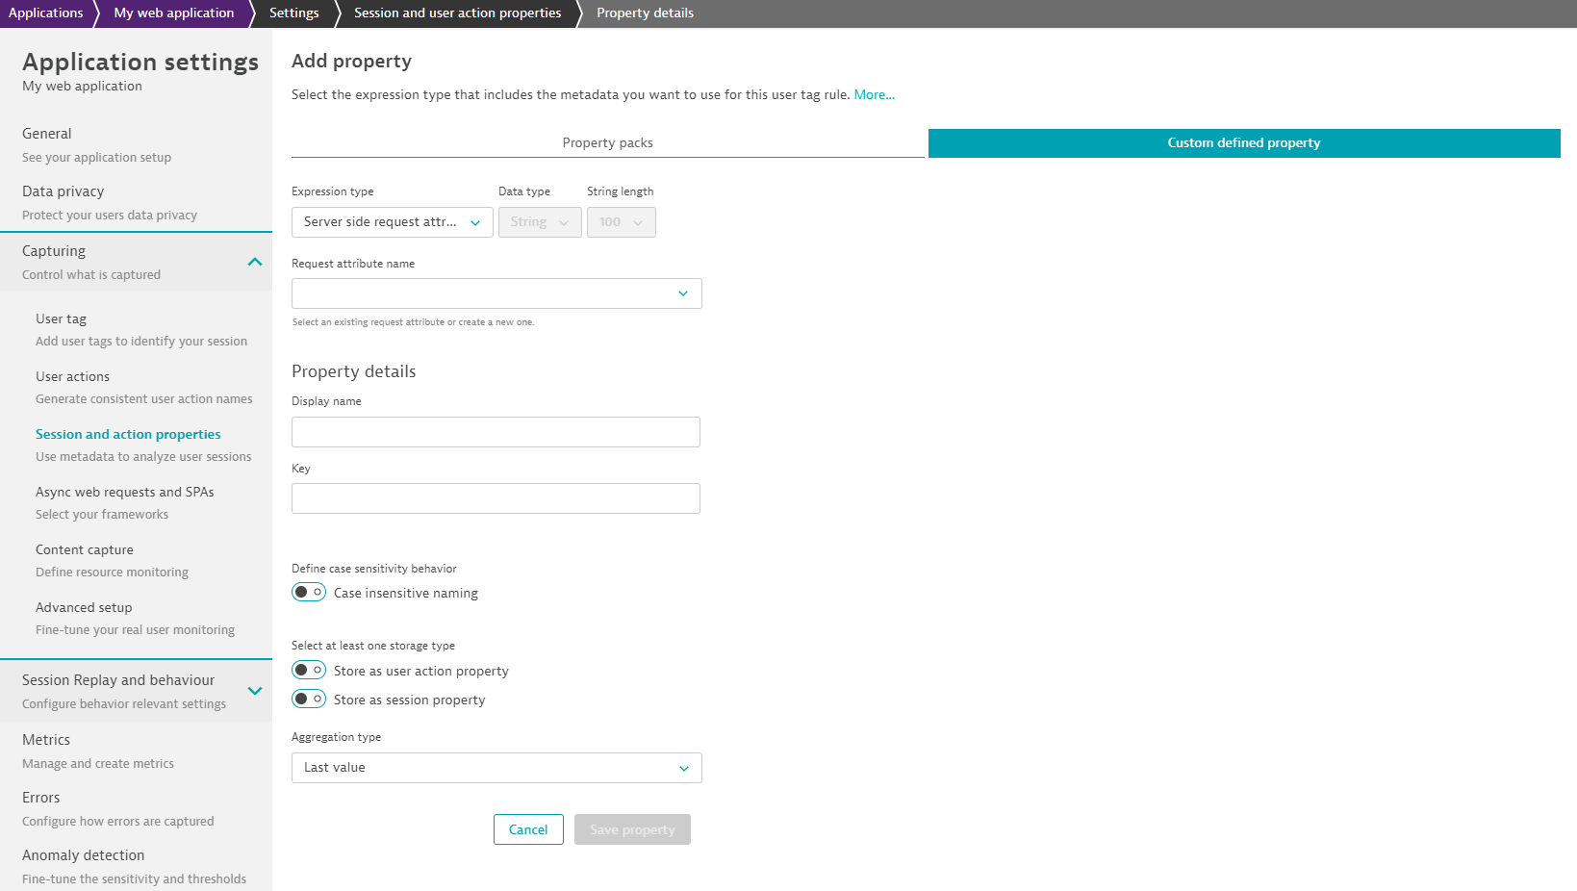This screenshot has height=891, width=1577.
Task: Enable Store as user action property
Action: pos(309,671)
